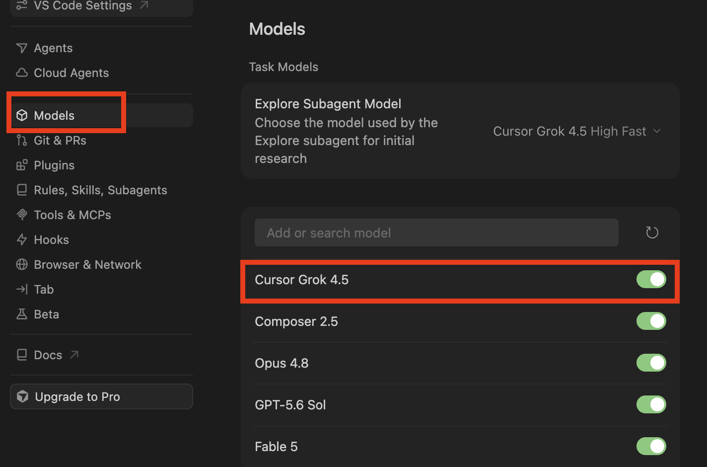Click the Tools & MCPs icon

click(22, 215)
